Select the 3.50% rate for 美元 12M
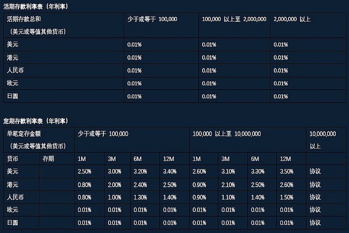Screen dimensions: 349x233 (x=286, y=172)
